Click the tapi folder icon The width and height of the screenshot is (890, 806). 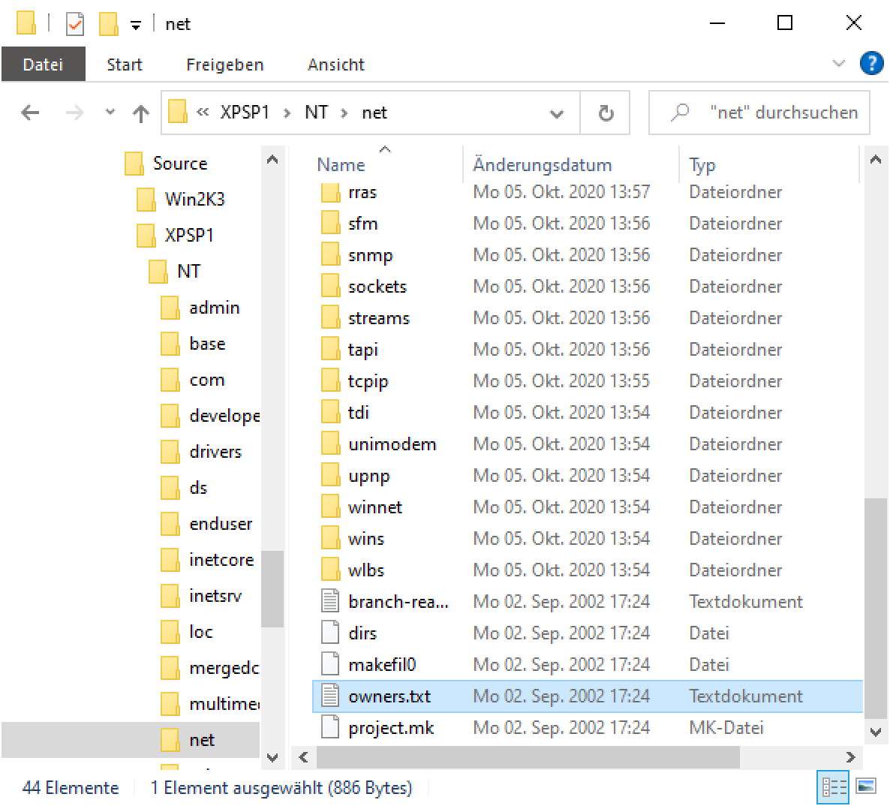point(330,349)
